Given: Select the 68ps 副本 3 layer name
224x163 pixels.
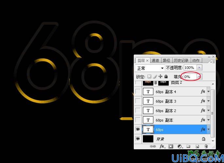Looking at the screenshot, I should coord(166,101).
